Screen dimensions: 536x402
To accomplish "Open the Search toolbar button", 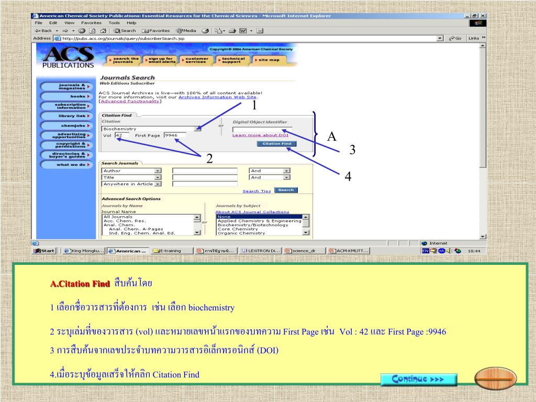I will 125,31.
